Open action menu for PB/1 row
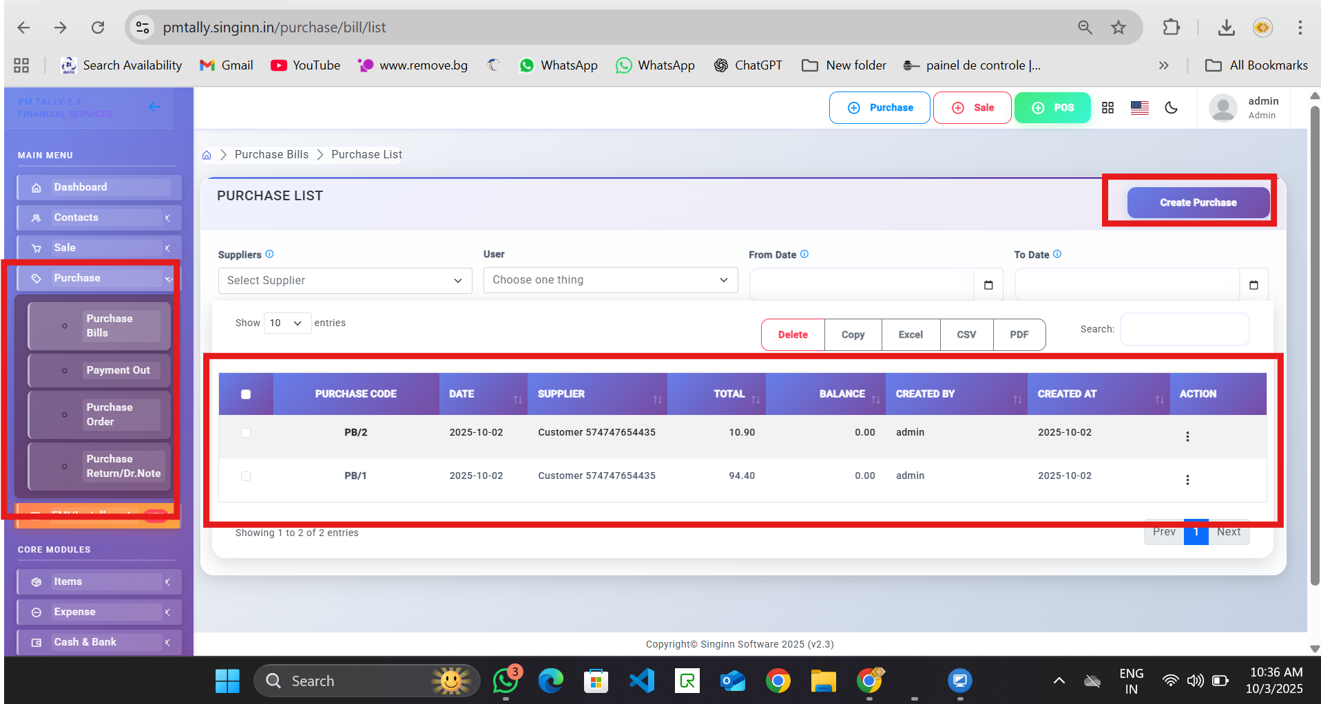The width and height of the screenshot is (1321, 704). click(1187, 480)
